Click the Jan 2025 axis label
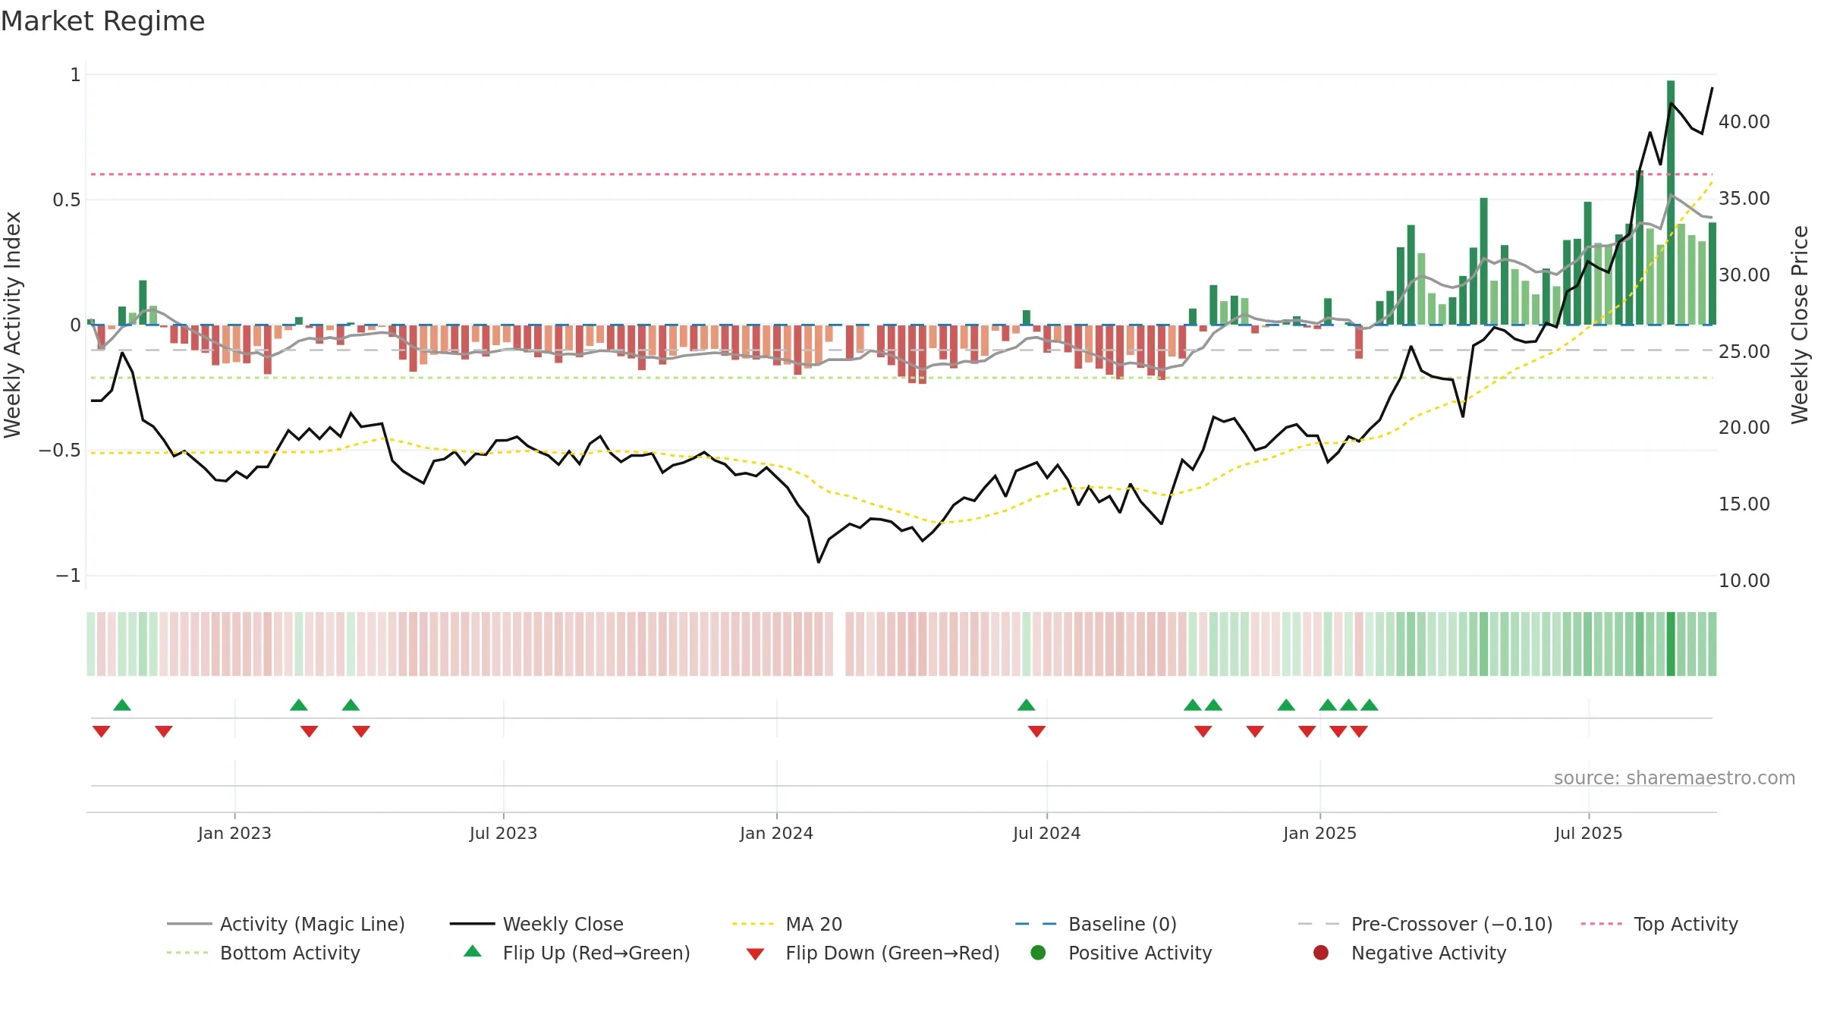 [1319, 834]
